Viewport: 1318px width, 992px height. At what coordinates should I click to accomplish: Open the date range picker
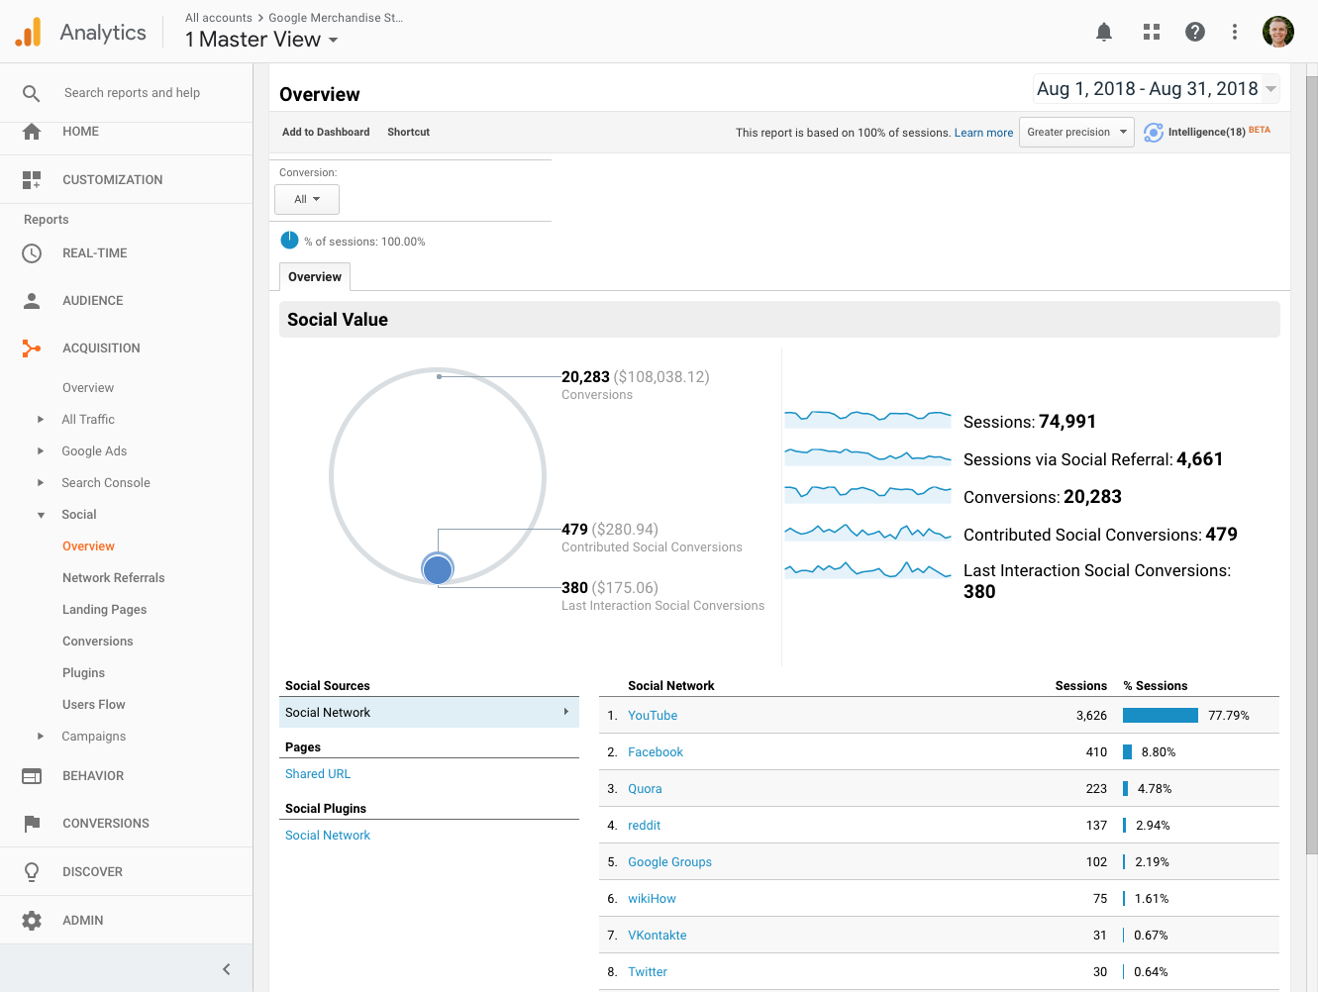tap(1156, 89)
